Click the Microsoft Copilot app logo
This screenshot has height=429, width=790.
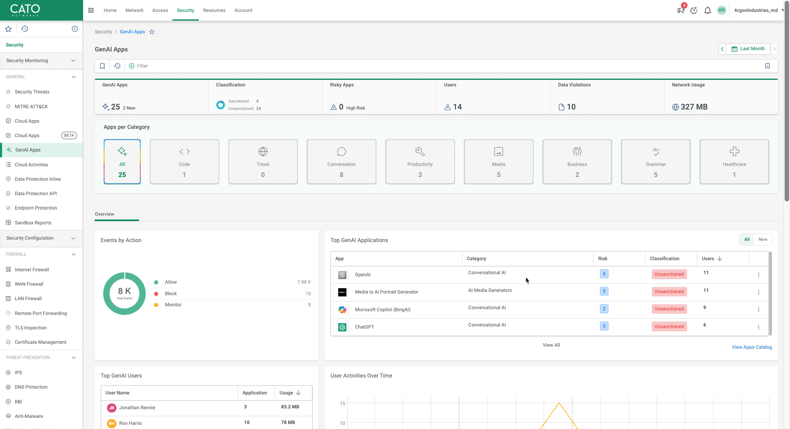pos(342,310)
